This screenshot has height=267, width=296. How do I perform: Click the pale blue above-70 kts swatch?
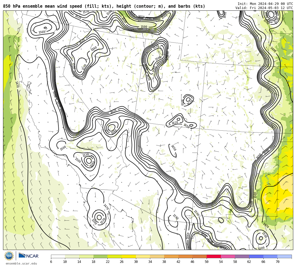click(x=284, y=256)
